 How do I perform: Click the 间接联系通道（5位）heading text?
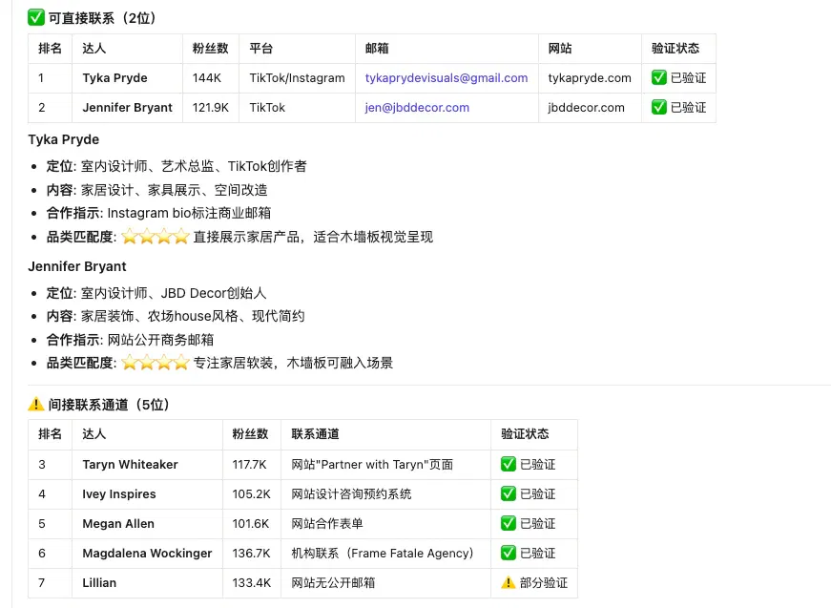pyautogui.click(x=109, y=405)
